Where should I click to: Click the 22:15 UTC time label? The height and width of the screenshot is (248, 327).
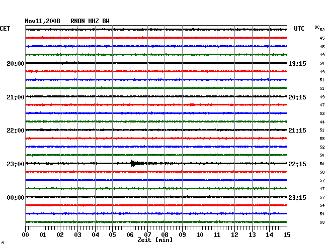(297, 164)
